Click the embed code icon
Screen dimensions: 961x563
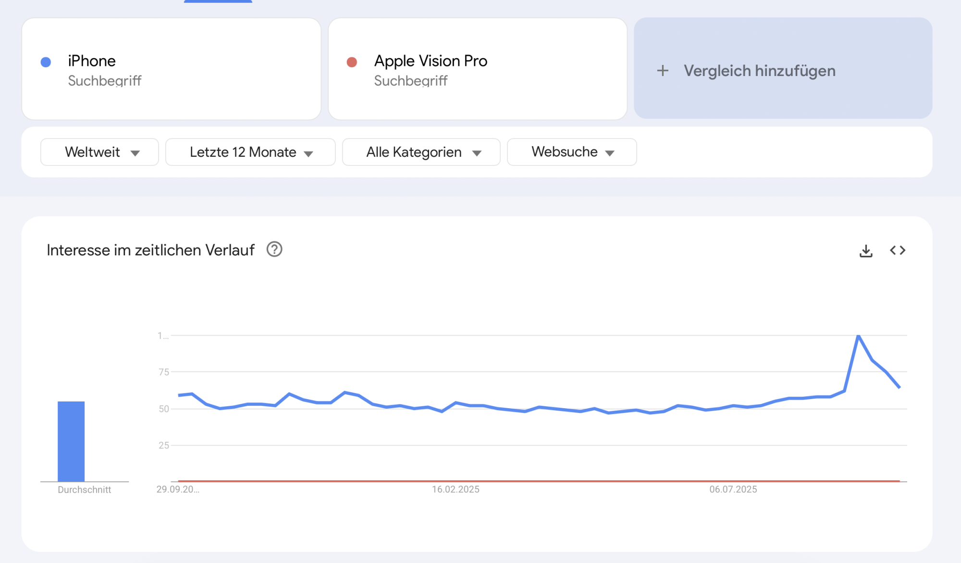pos(898,250)
